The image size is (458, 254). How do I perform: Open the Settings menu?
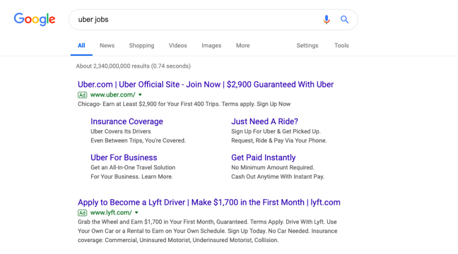(x=307, y=46)
